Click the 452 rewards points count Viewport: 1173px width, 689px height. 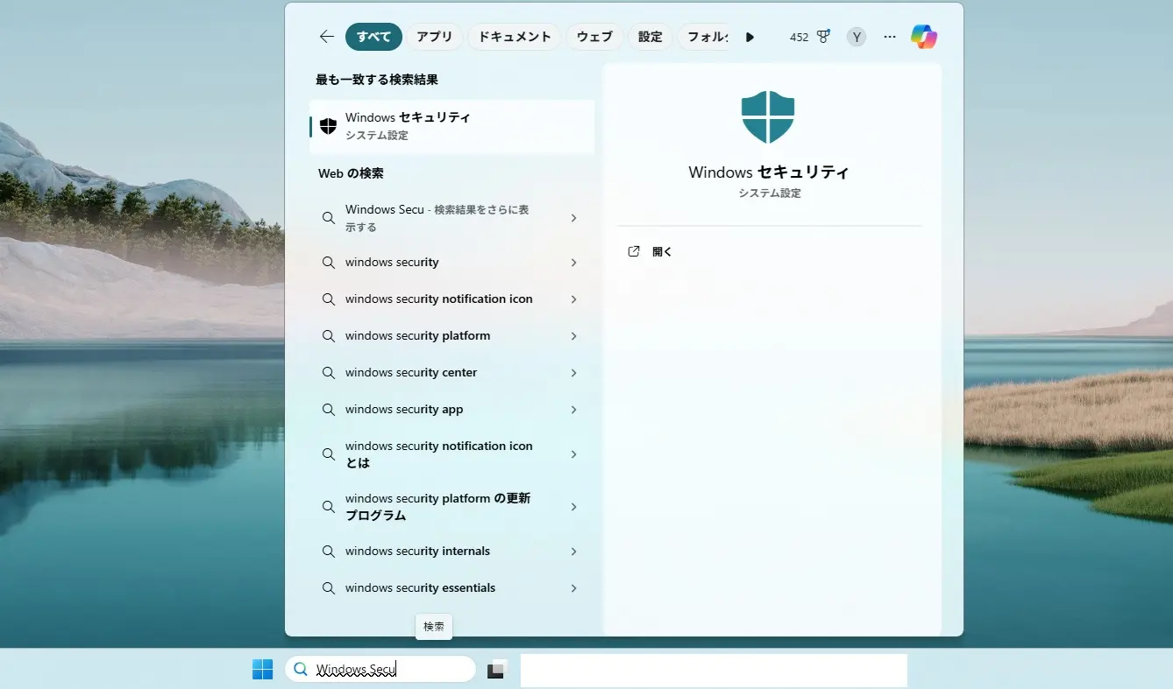pos(799,37)
